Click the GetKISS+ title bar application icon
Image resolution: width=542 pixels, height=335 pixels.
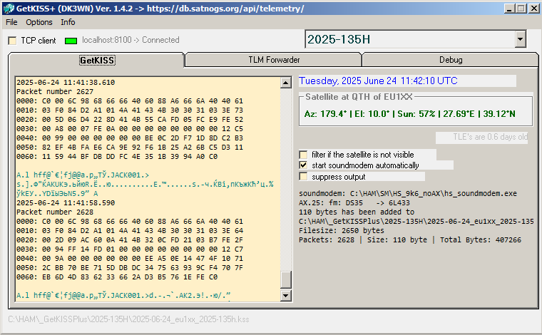tap(9, 9)
